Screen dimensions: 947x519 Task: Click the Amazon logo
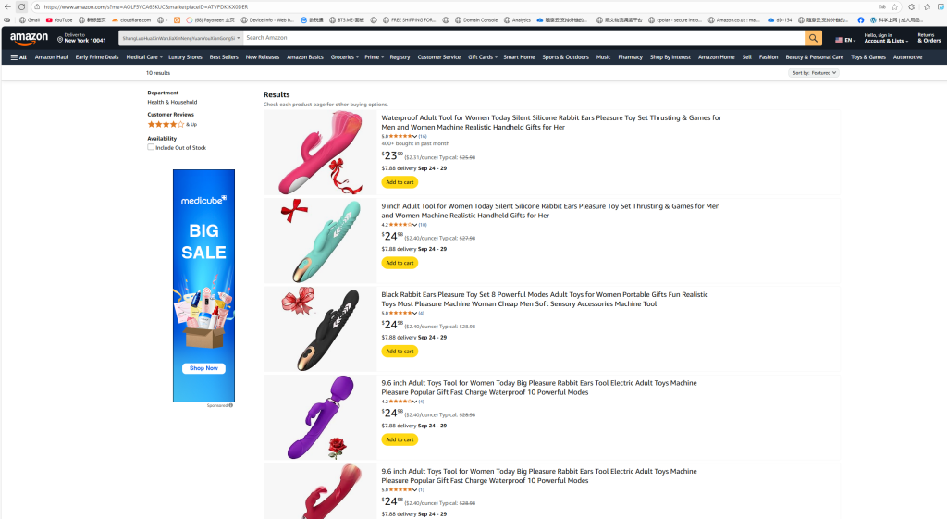(30, 38)
